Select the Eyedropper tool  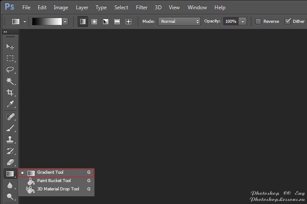[10, 104]
